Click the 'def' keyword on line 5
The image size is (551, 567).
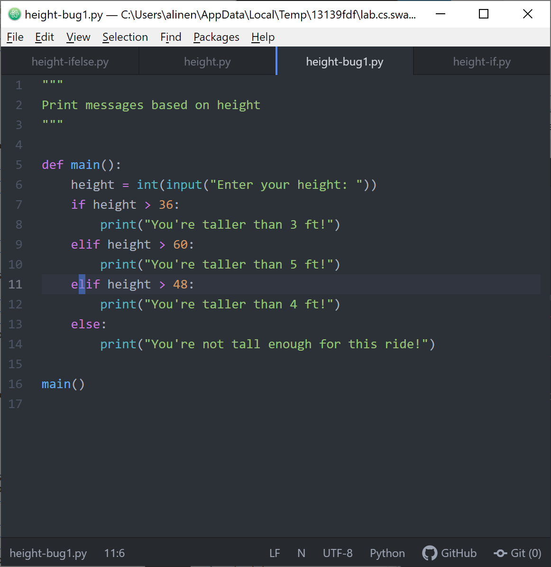pyautogui.click(x=53, y=165)
